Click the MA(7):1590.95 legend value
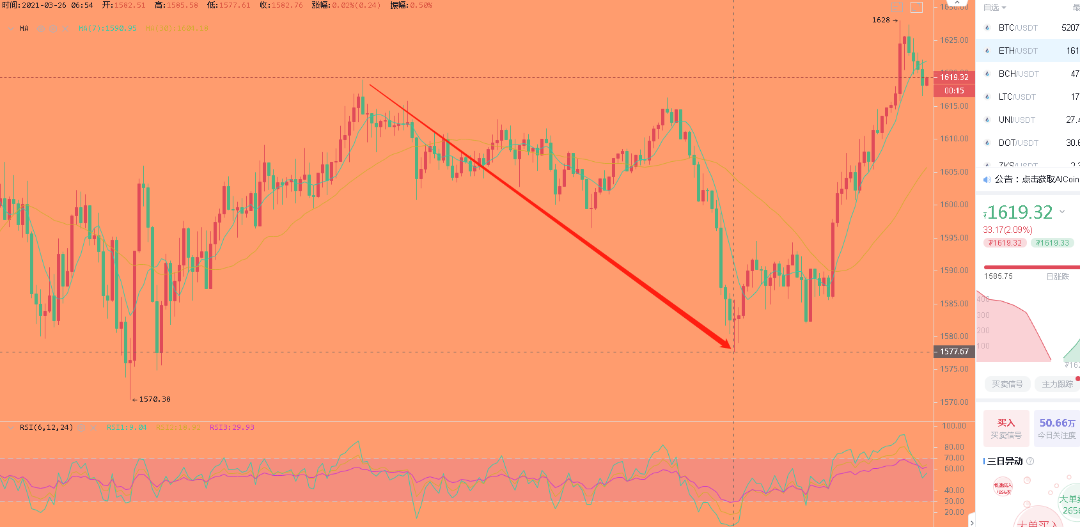The width and height of the screenshot is (1080, 527). [x=107, y=28]
